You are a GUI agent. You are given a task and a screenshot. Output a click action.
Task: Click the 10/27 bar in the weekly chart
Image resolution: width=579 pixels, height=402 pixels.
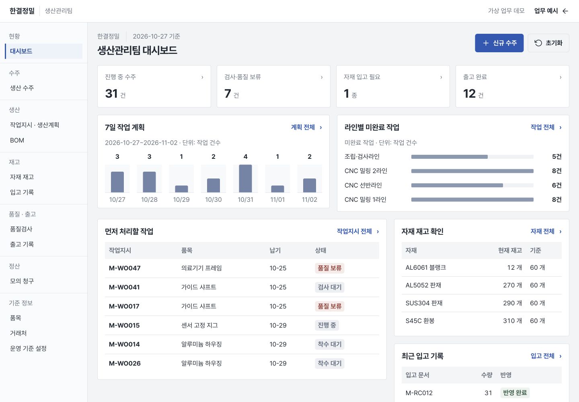[x=117, y=182]
